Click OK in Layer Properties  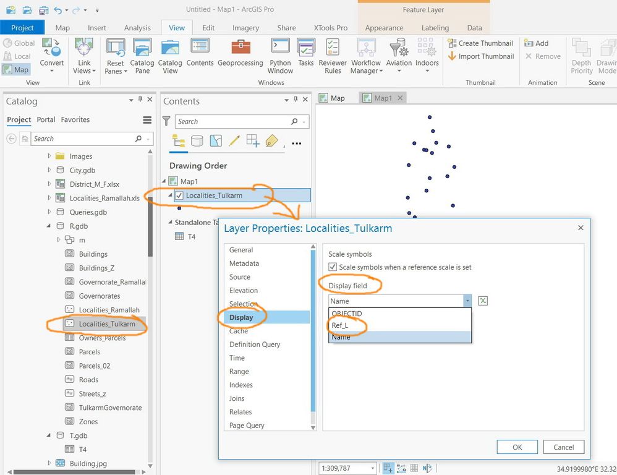517,447
